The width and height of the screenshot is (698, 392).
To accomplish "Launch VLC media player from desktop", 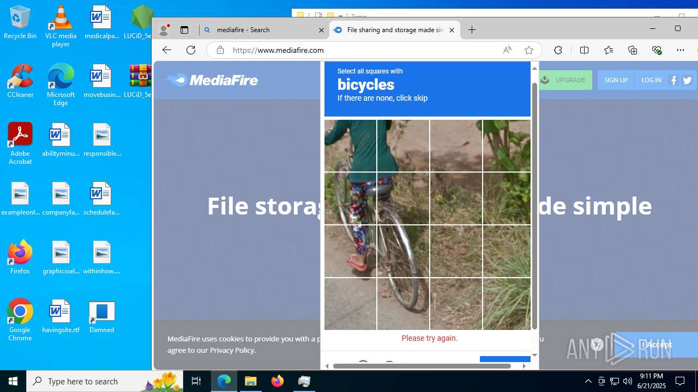I will 61,26.
